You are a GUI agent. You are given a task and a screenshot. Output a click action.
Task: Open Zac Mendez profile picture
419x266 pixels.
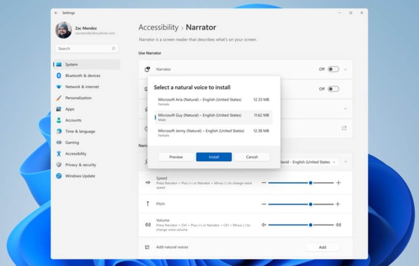coord(64,30)
